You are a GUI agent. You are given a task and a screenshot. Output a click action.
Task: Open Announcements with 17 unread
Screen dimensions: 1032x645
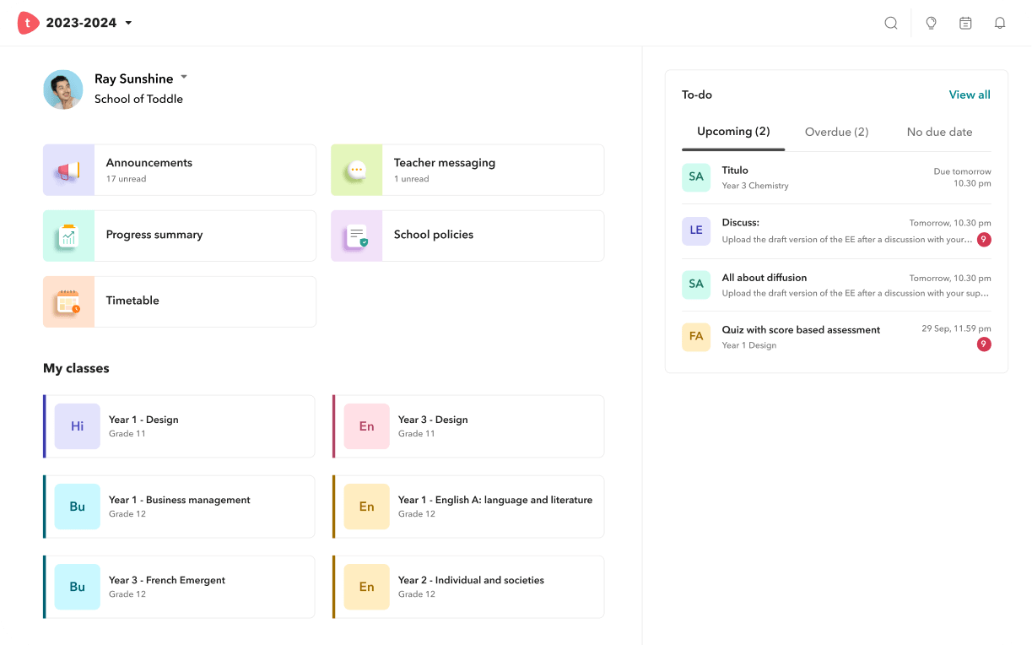tap(179, 170)
